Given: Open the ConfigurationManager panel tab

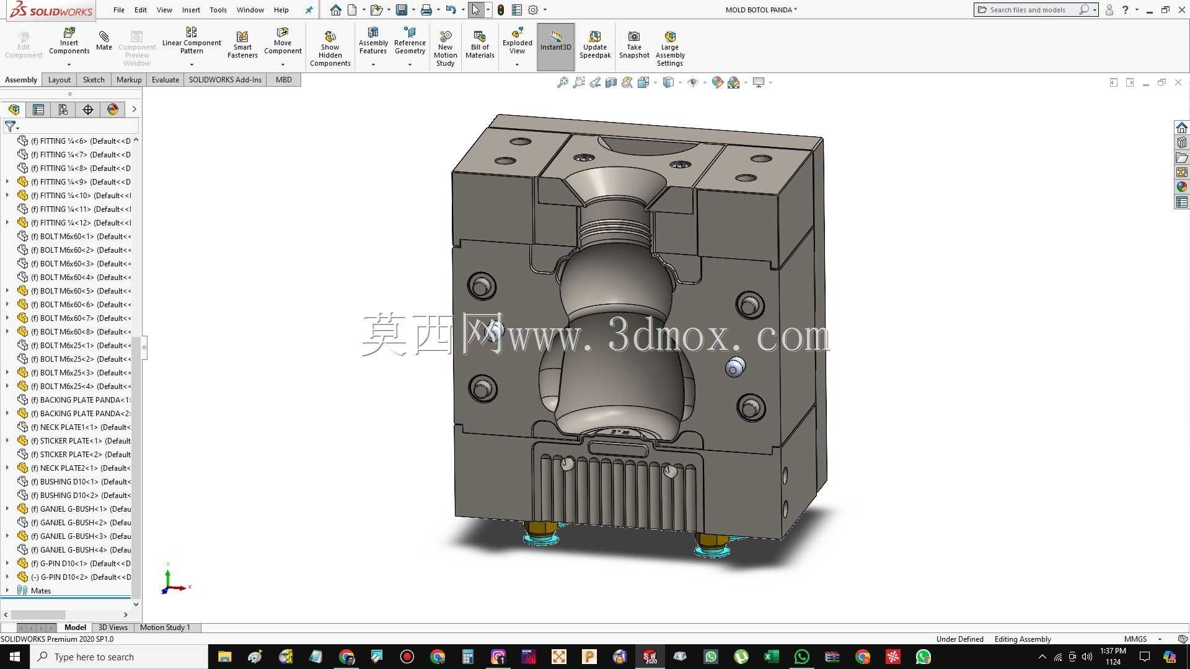Looking at the screenshot, I should (63, 110).
